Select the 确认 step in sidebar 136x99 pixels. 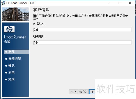tap(10, 65)
